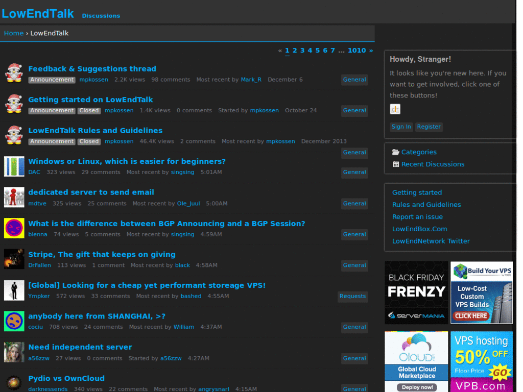Image resolution: width=523 pixels, height=392 pixels.
Task: Click the Sign In button
Action: [x=401, y=127]
